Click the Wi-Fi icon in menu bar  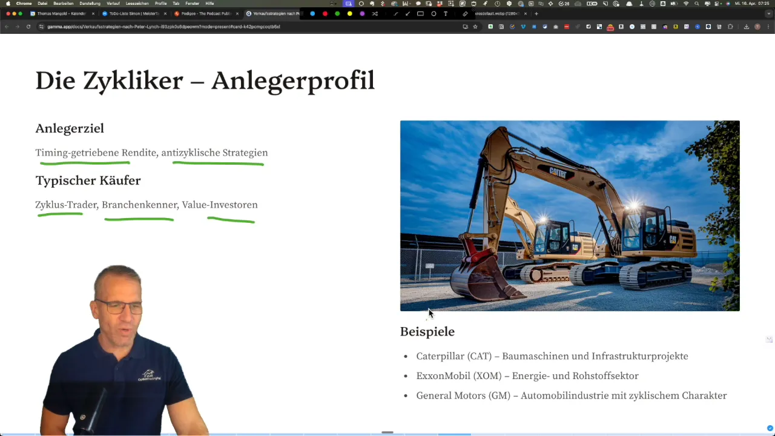coord(686,4)
